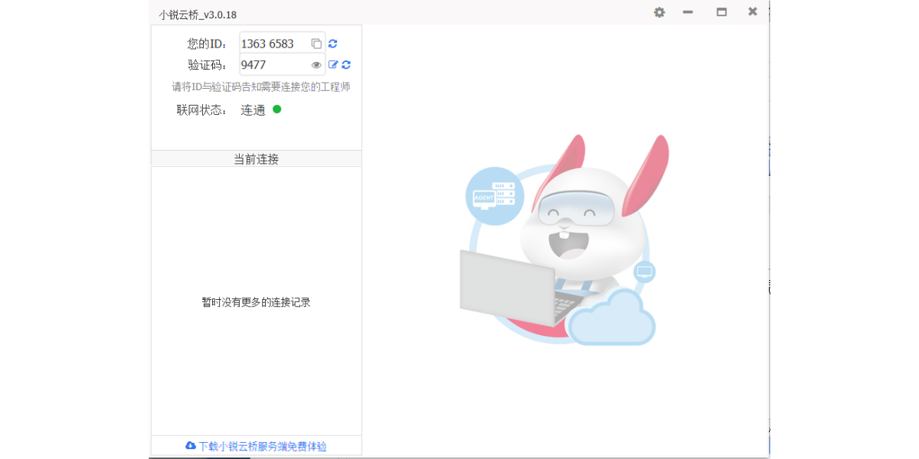
Task: Select the 当前连接 section header
Action: pyautogui.click(x=257, y=159)
